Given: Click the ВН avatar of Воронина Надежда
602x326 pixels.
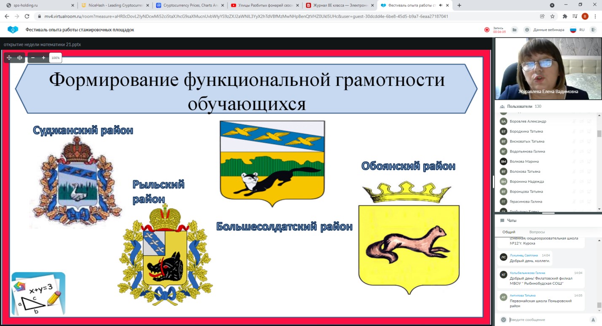Looking at the screenshot, I should click(503, 182).
